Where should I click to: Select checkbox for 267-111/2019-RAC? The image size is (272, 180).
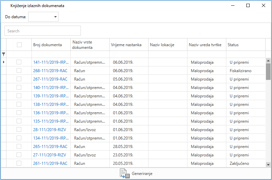[x=19, y=79]
